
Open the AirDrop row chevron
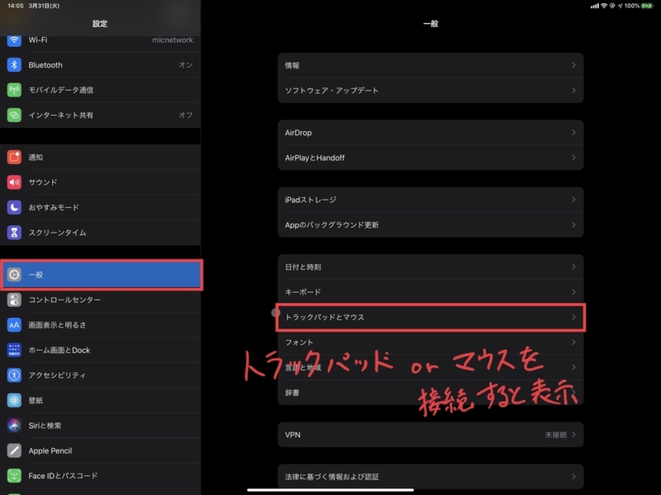[573, 133]
